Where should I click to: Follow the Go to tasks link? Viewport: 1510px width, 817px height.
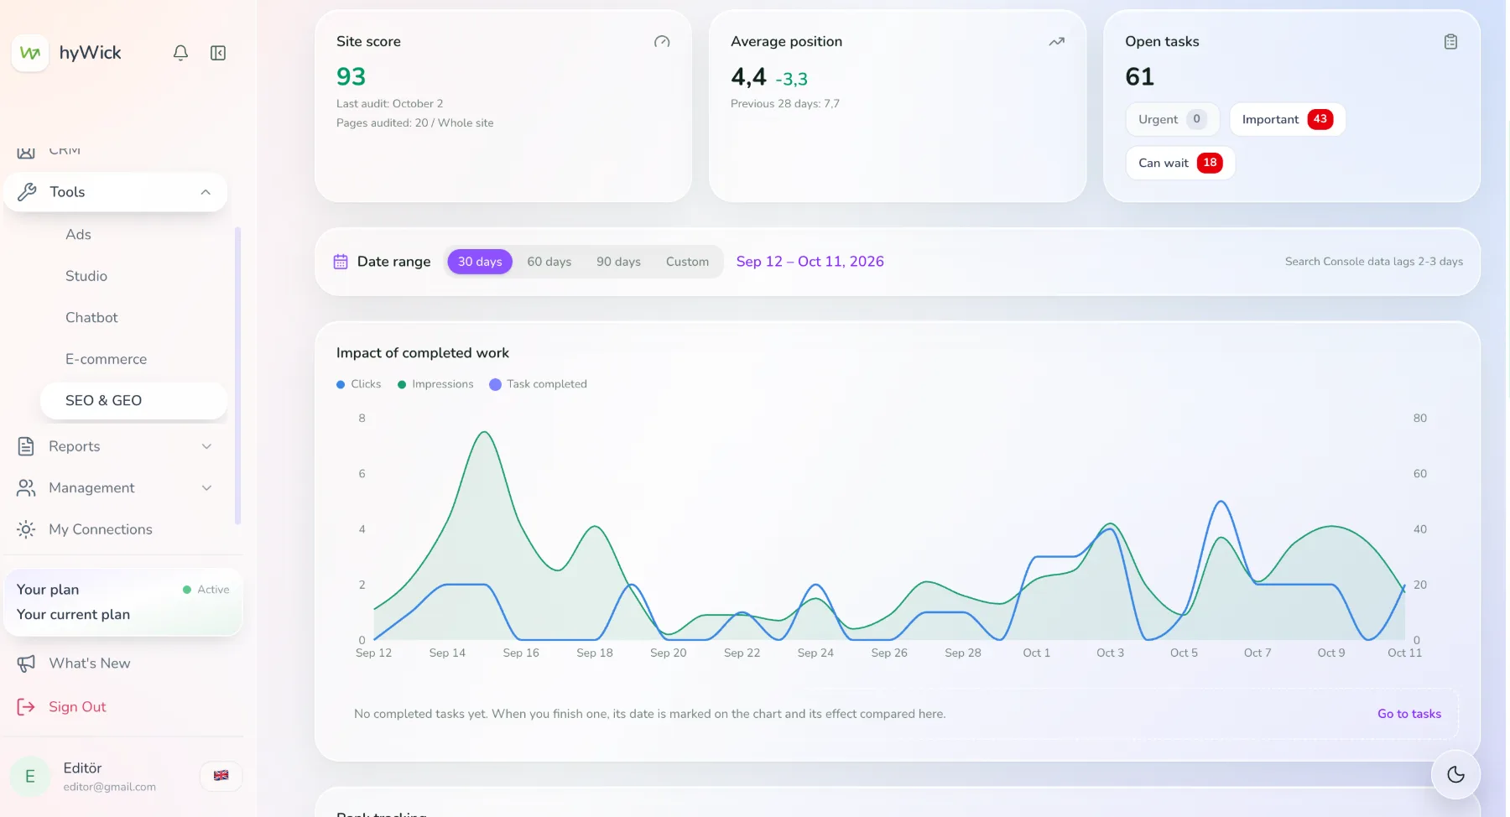pyautogui.click(x=1409, y=714)
